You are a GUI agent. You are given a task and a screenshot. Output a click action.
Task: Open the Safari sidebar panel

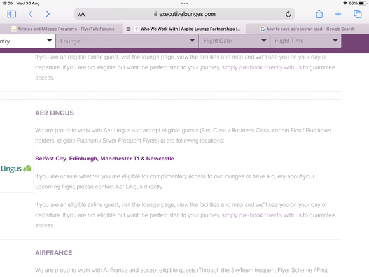[x=11, y=14]
